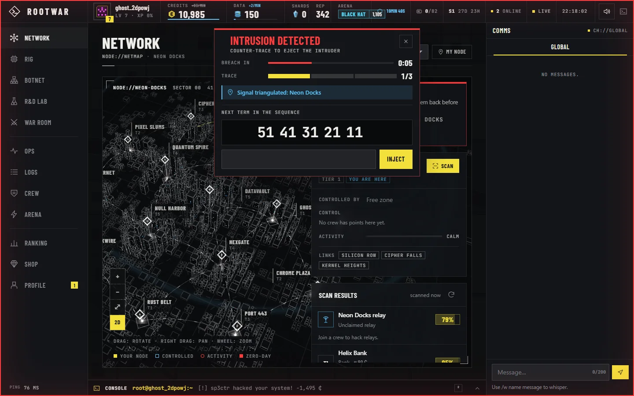Click the Logs list icon
This screenshot has height=396, width=634.
14,172
